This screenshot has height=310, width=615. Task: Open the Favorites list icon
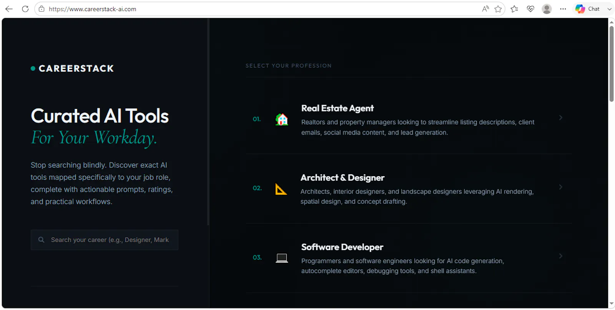point(514,9)
